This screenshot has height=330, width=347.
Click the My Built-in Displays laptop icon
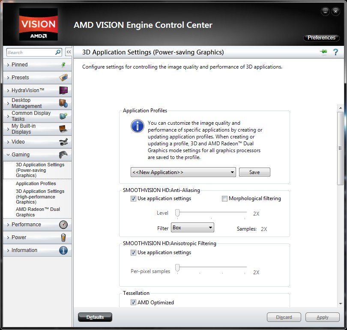(63, 129)
